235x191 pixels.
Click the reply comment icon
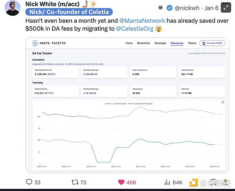(x=29, y=182)
